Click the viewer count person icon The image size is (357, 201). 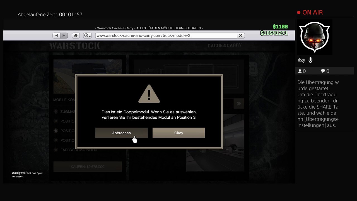click(300, 71)
